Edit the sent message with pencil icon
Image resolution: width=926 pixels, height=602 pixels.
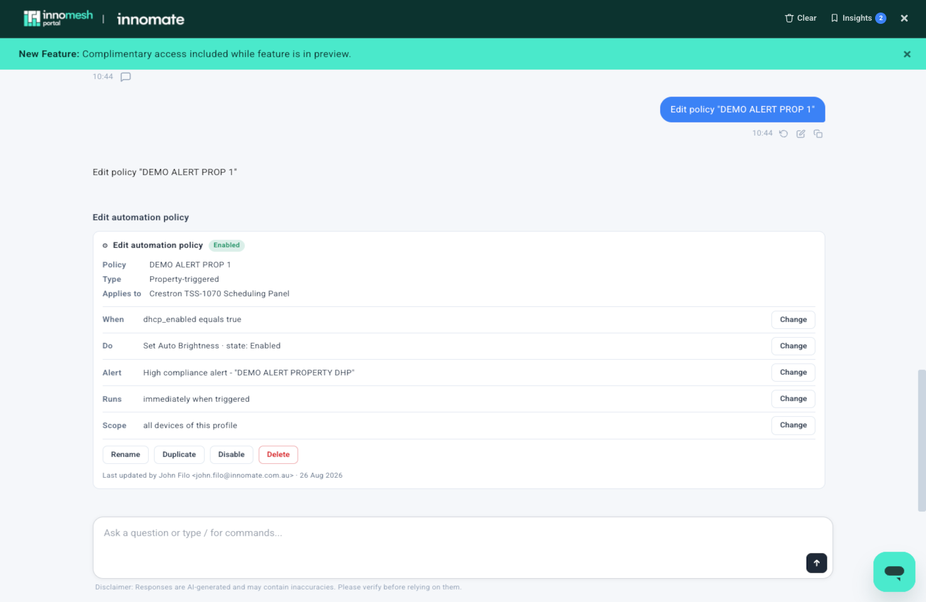click(800, 133)
